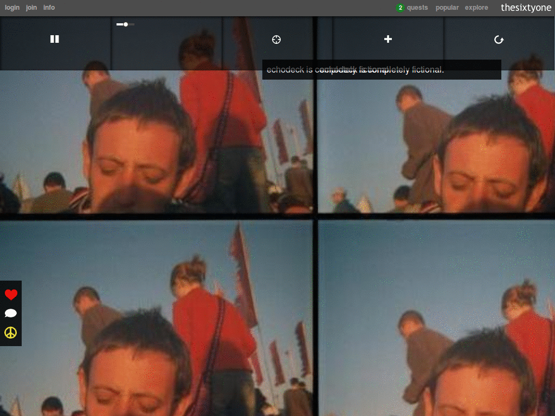Screen dimensions: 555x416
Task: Go to the explore page
Action: [476, 8]
